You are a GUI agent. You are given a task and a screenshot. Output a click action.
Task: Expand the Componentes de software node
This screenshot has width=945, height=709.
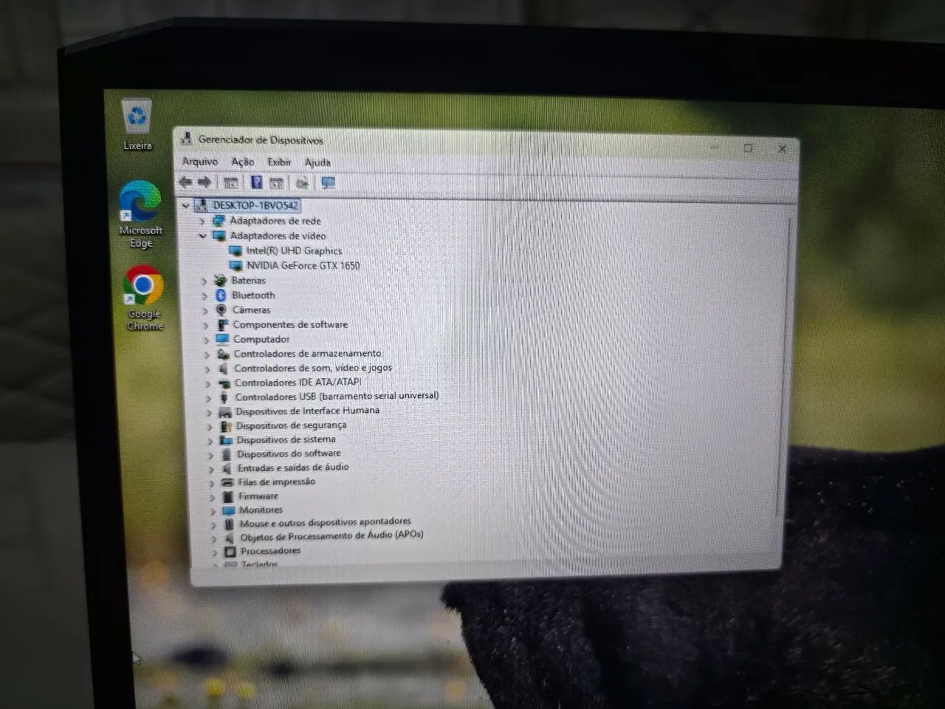[206, 325]
